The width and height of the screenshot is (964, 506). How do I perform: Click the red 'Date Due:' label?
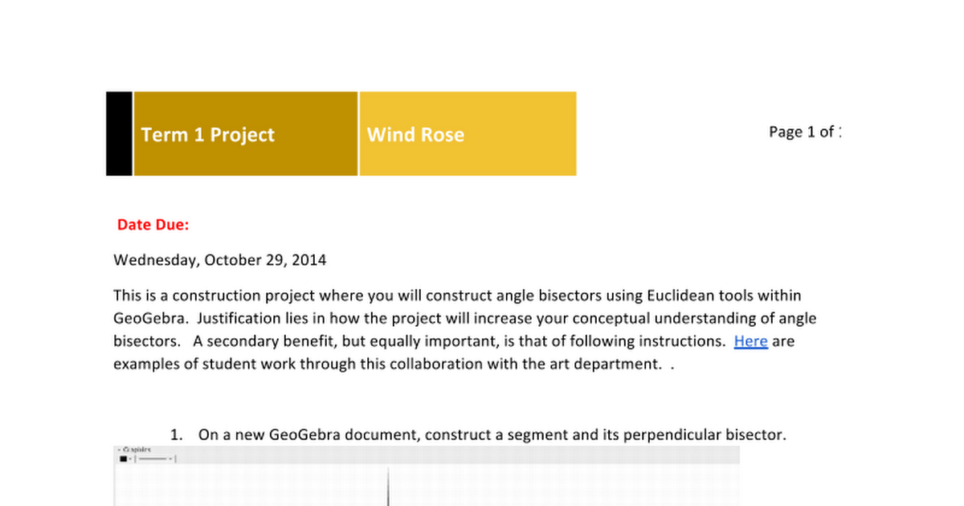153,225
